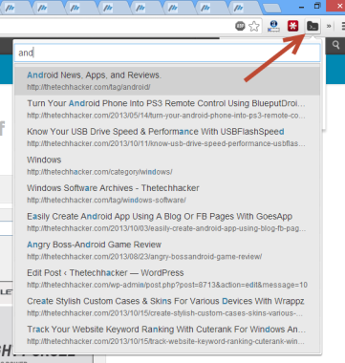The image size is (345, 363).
Task: Focus the search field containing 'and'
Action: point(167,53)
